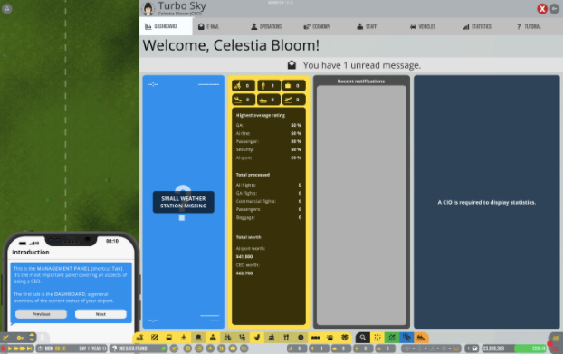Click the green zone tool icon
This screenshot has width=564, height=354.
392,338
